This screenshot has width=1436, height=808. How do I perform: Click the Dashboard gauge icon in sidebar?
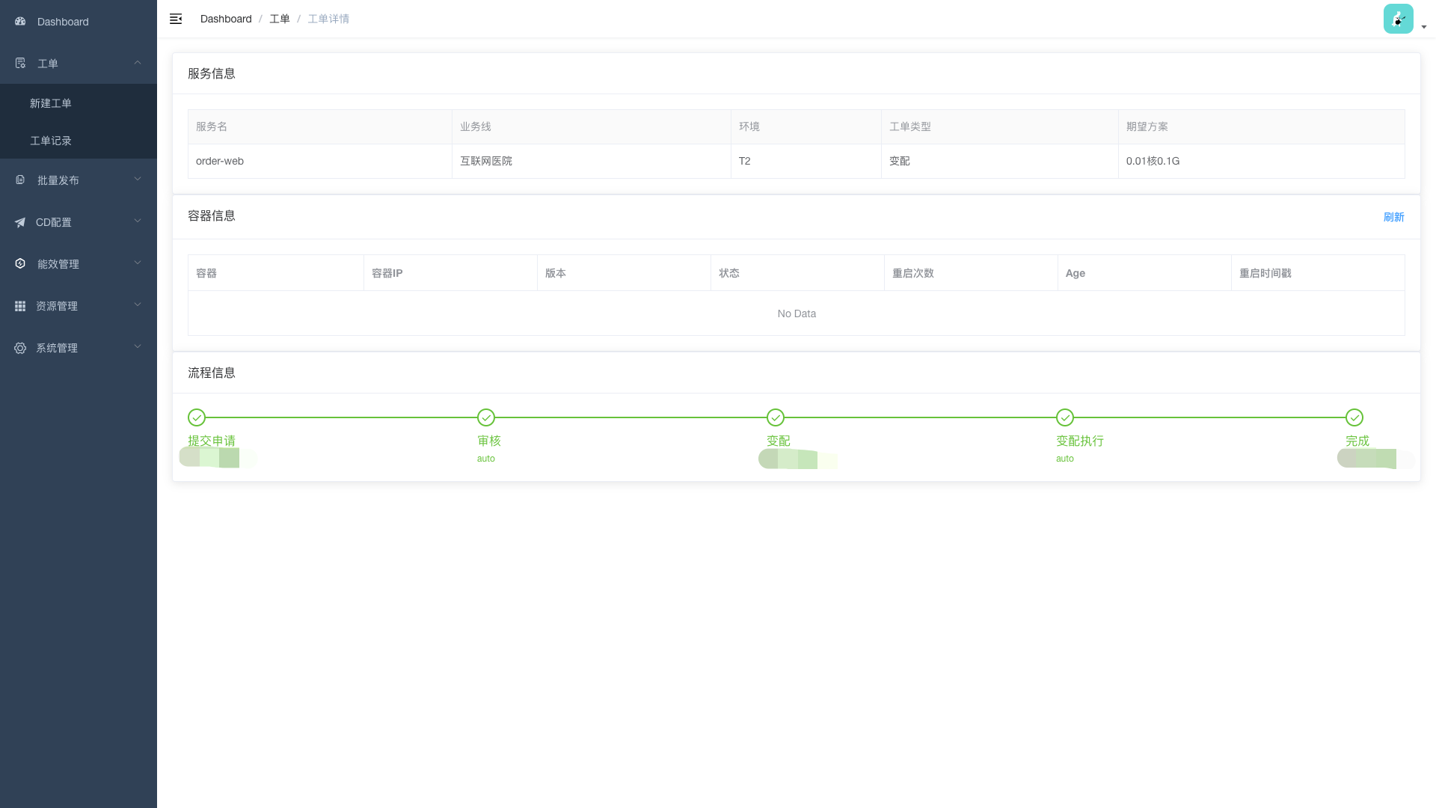pyautogui.click(x=20, y=22)
